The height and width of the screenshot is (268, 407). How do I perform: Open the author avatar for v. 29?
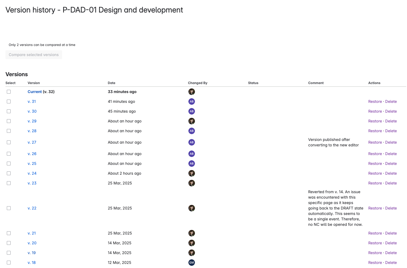click(x=192, y=121)
